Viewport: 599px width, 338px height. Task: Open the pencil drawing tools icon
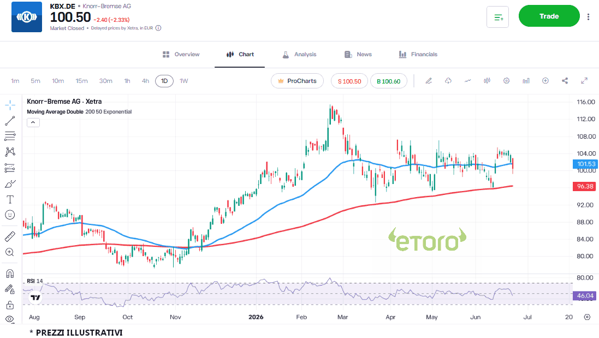(x=429, y=81)
